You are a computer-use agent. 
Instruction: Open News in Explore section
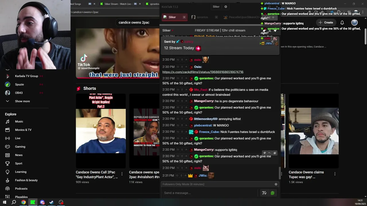(x=19, y=155)
